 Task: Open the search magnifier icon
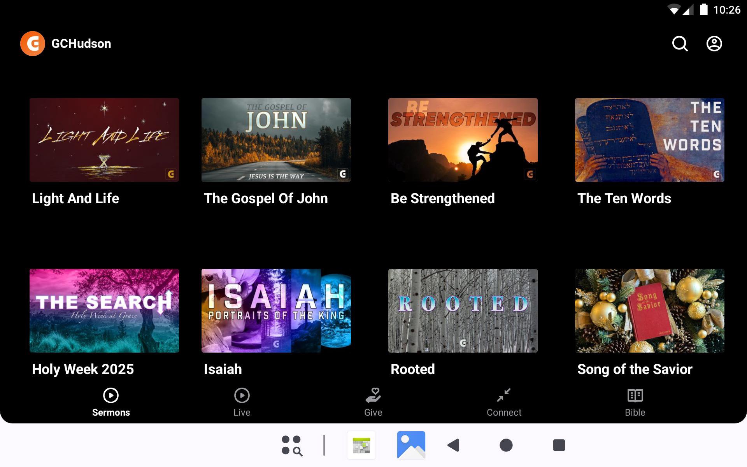(x=680, y=44)
